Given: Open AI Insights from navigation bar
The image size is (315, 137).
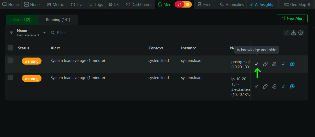Looking at the screenshot, I should pyautogui.click(x=261, y=5).
